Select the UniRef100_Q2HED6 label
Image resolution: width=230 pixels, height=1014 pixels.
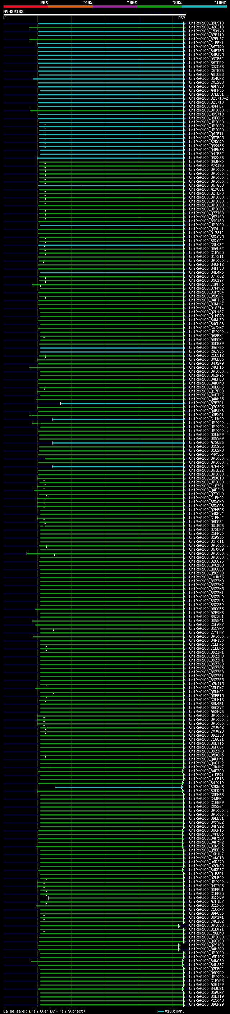coord(206,510)
